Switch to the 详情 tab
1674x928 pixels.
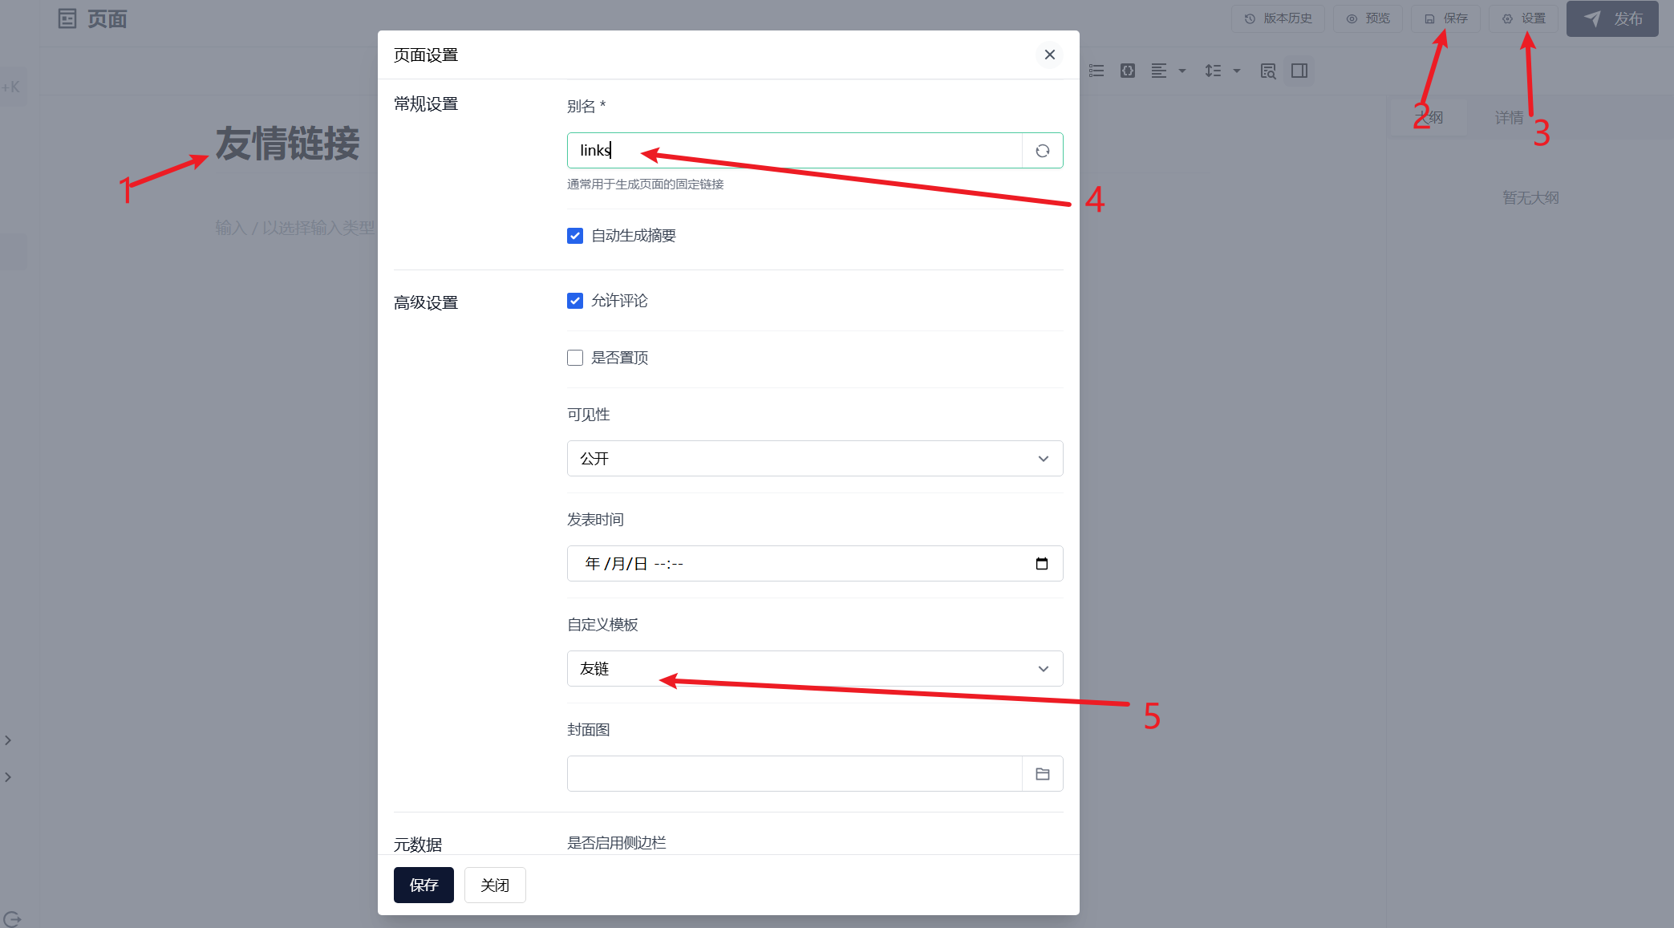1508,118
